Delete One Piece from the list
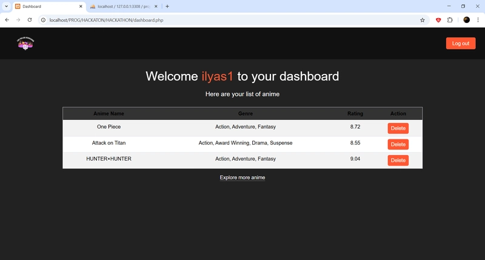This screenshot has height=260, width=485. pyautogui.click(x=398, y=128)
